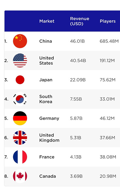Click the Players column header
Screen dimensions: 120x190
108,21
